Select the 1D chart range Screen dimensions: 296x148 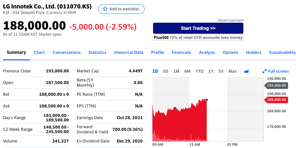click(x=155, y=71)
